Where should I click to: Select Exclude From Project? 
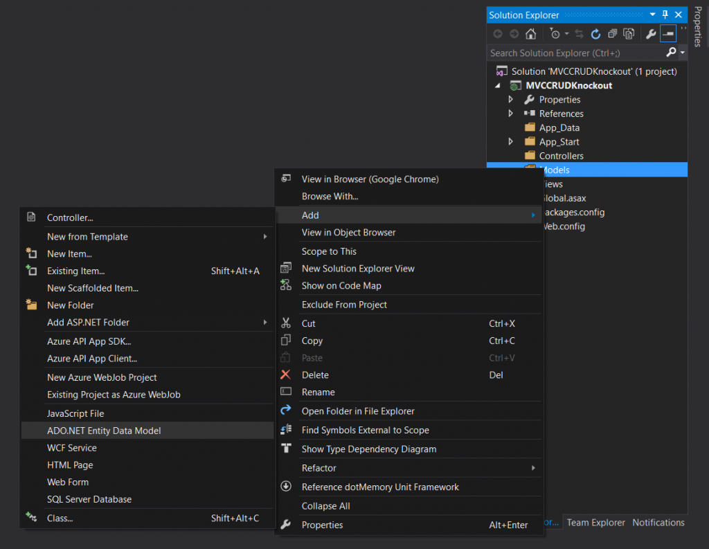coord(409,305)
